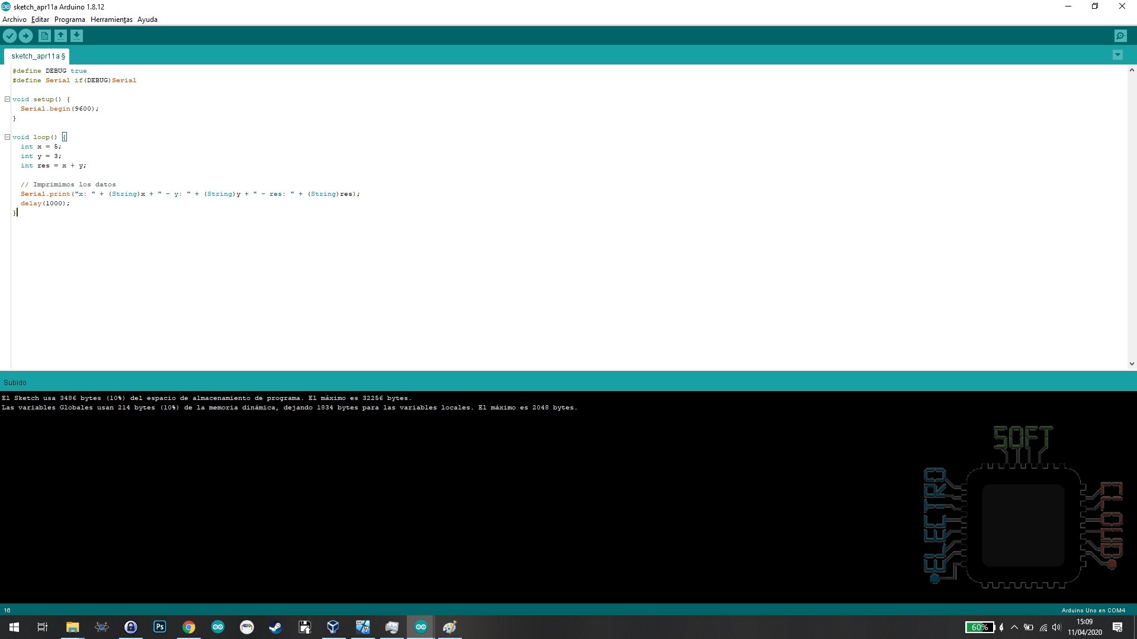This screenshot has width=1137, height=639.
Task: Open the clock showing 15:09
Action: pos(1084,627)
